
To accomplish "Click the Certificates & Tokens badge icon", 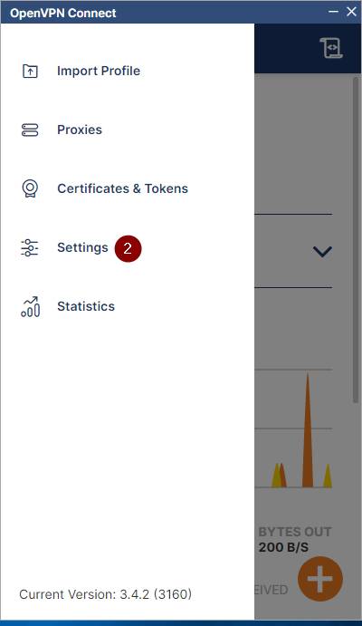I will tap(30, 188).
